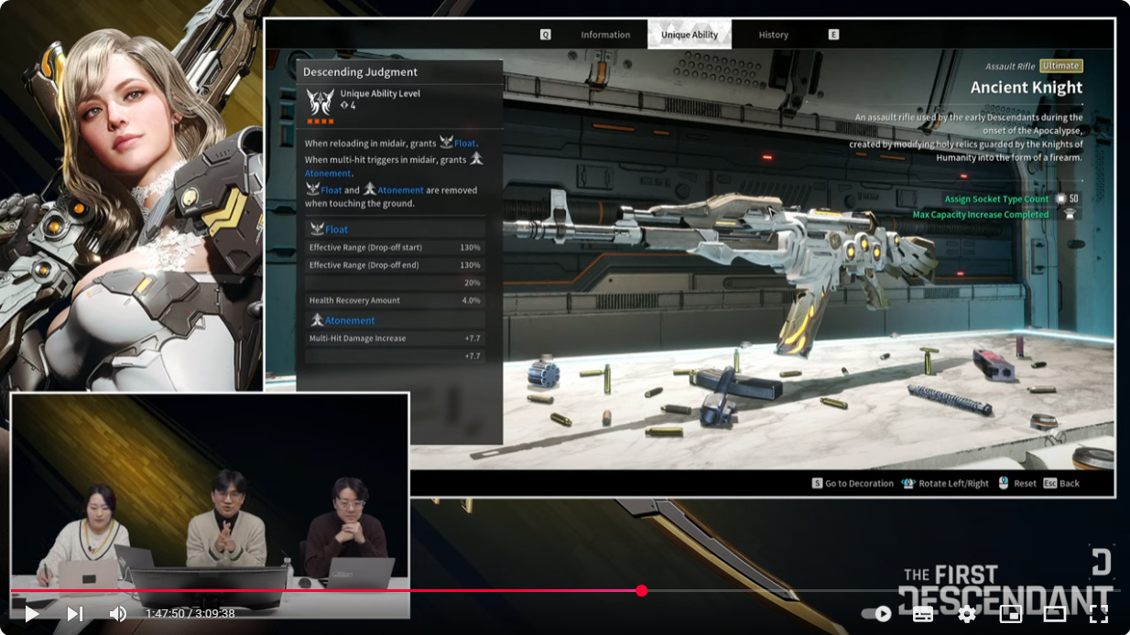1130x635 pixels.
Task: Select the Multi-Hit Damage Increase row
Action: [x=395, y=339]
